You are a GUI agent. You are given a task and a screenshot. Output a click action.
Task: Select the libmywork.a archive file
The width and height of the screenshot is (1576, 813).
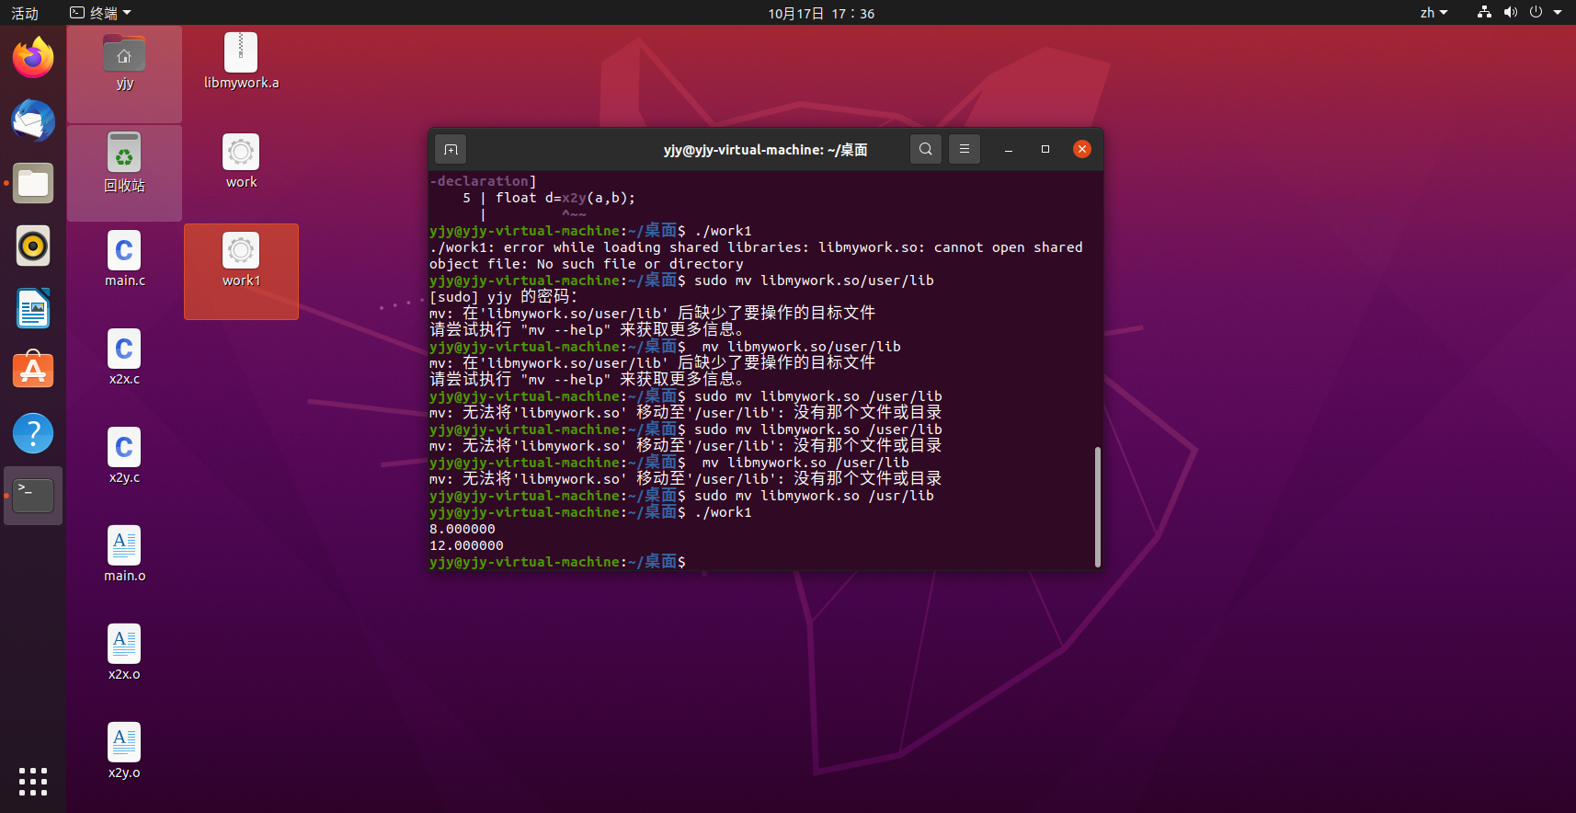pos(241,62)
